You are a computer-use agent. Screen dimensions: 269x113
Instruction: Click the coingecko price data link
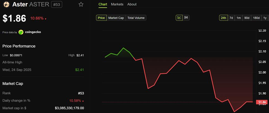click(33, 32)
